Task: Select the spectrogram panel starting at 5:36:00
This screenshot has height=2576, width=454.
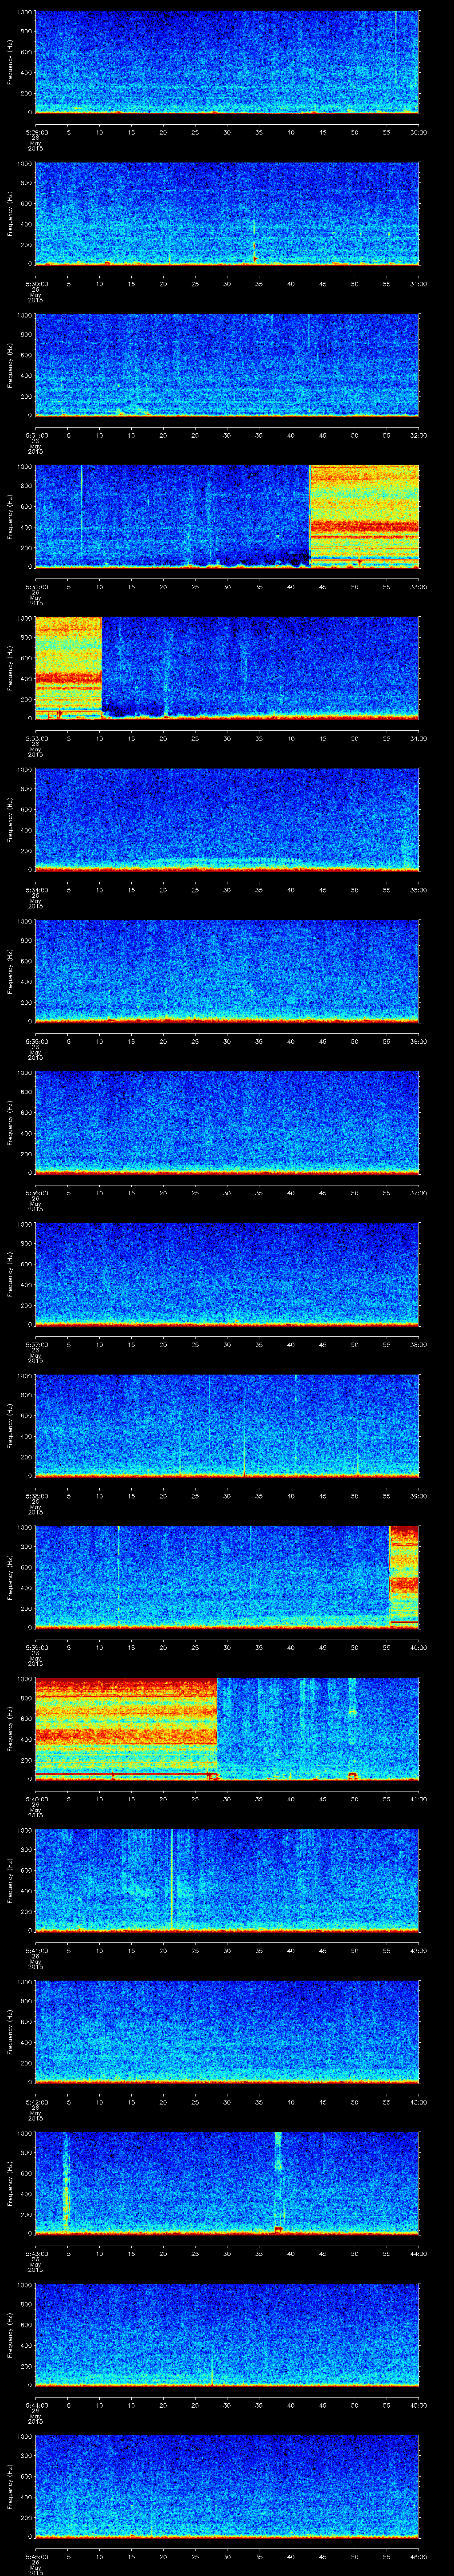Action: coord(227,1122)
